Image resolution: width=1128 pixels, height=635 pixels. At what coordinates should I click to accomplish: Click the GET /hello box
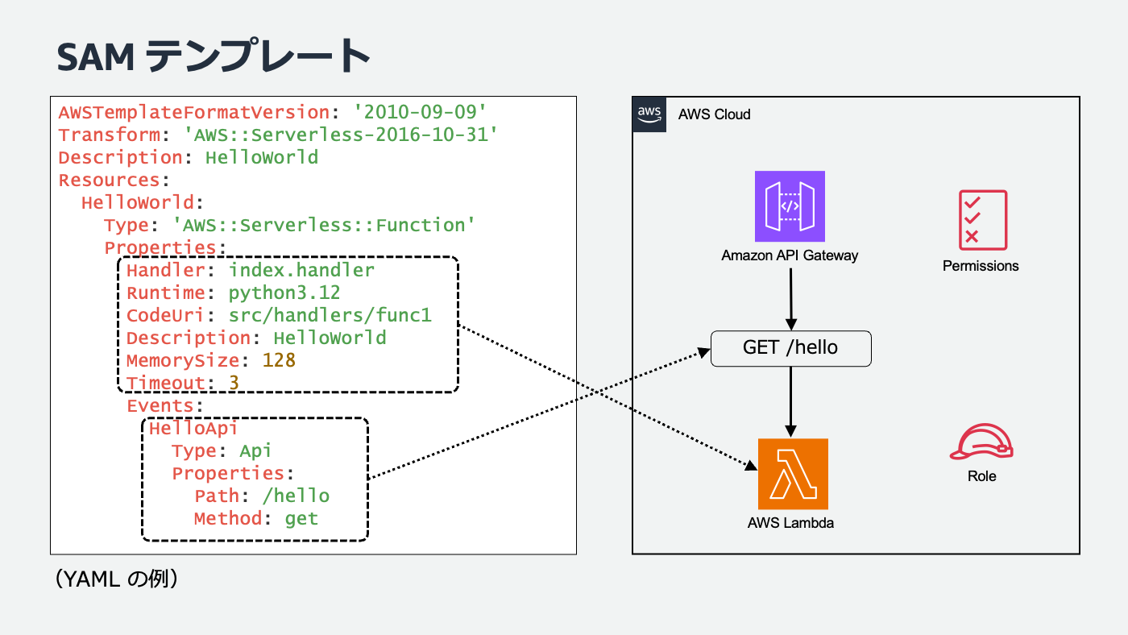790,348
